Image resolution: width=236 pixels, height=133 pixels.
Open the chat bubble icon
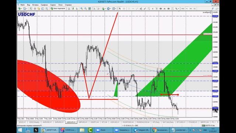[217, 8]
